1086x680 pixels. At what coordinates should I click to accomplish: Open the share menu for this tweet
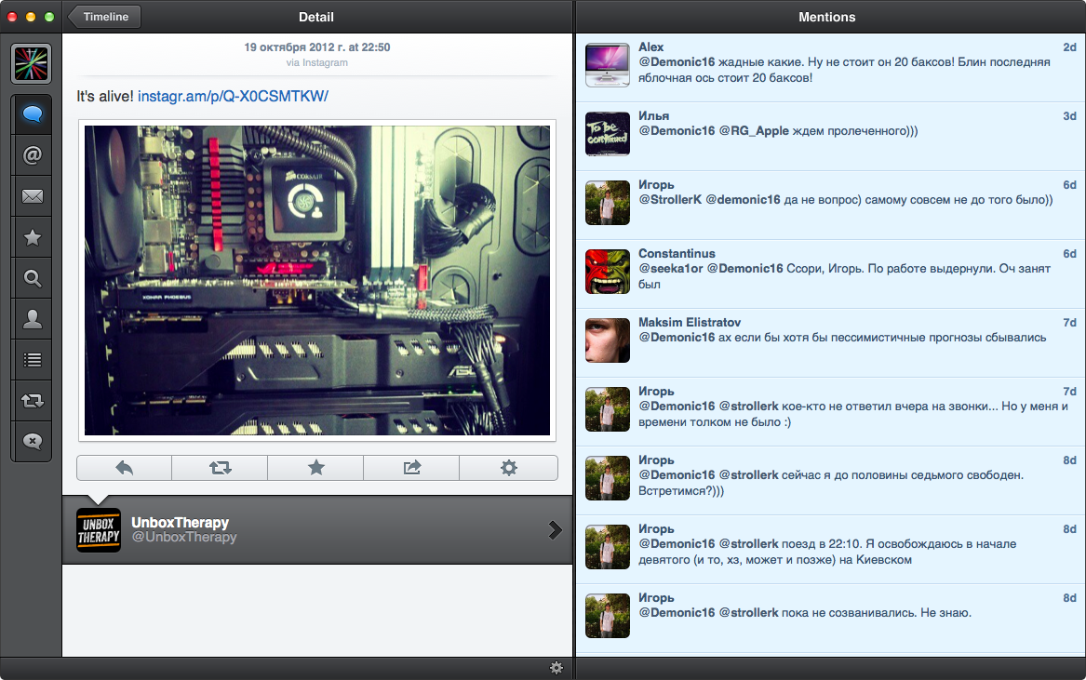click(412, 468)
